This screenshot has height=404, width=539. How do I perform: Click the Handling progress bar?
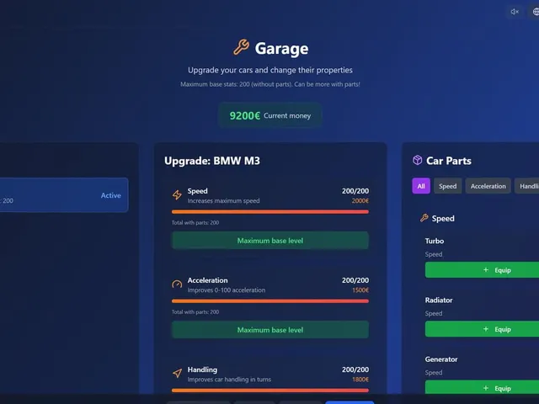pos(270,391)
